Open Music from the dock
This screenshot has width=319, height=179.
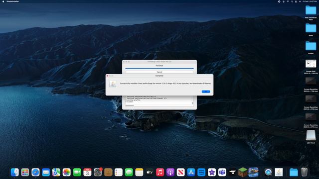tap(160, 173)
